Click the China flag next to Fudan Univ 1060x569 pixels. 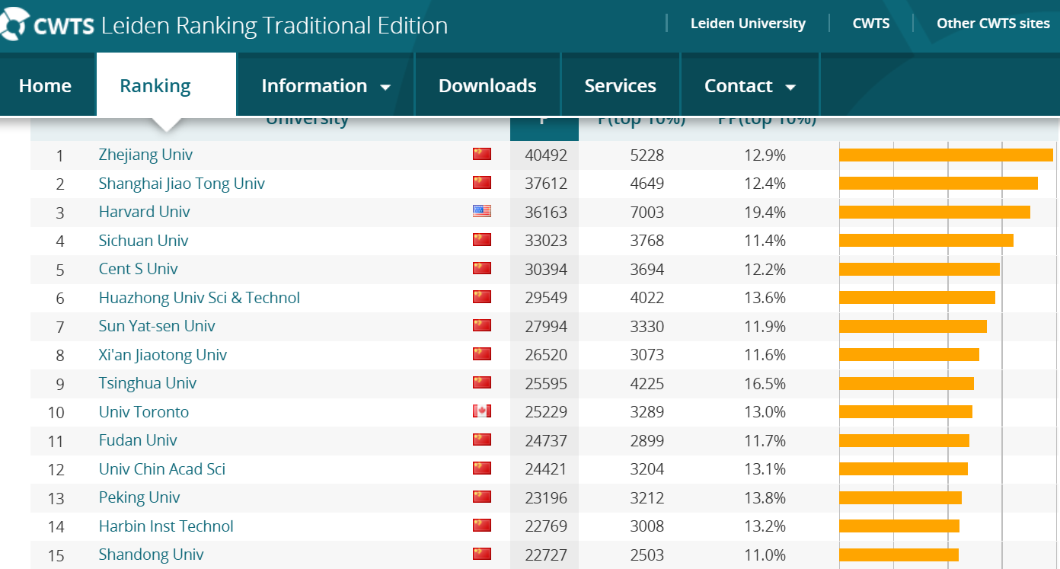pos(481,440)
